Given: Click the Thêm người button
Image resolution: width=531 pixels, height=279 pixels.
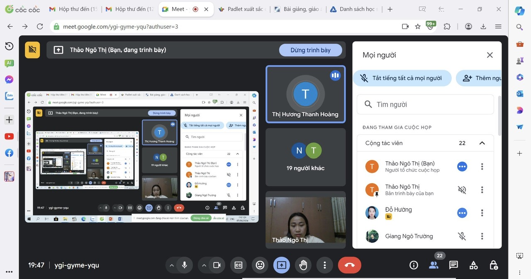Looking at the screenshot, I should pos(479,78).
